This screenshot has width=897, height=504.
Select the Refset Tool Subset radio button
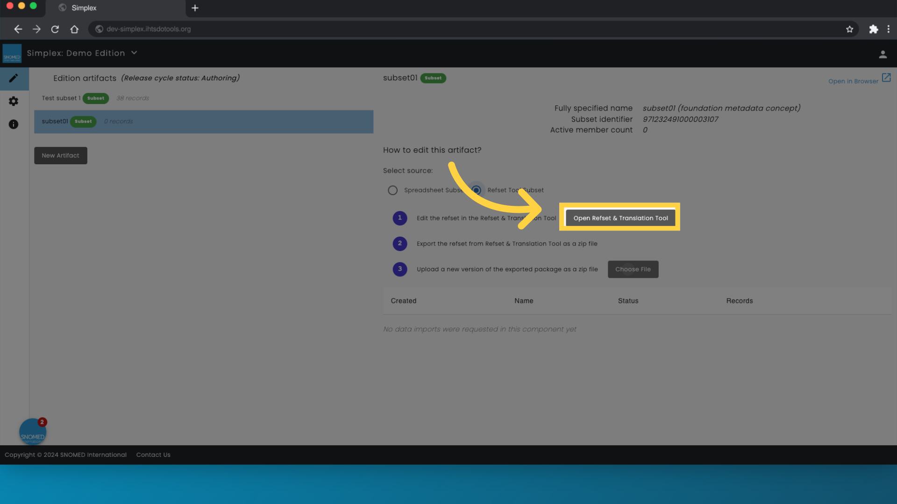coord(476,190)
